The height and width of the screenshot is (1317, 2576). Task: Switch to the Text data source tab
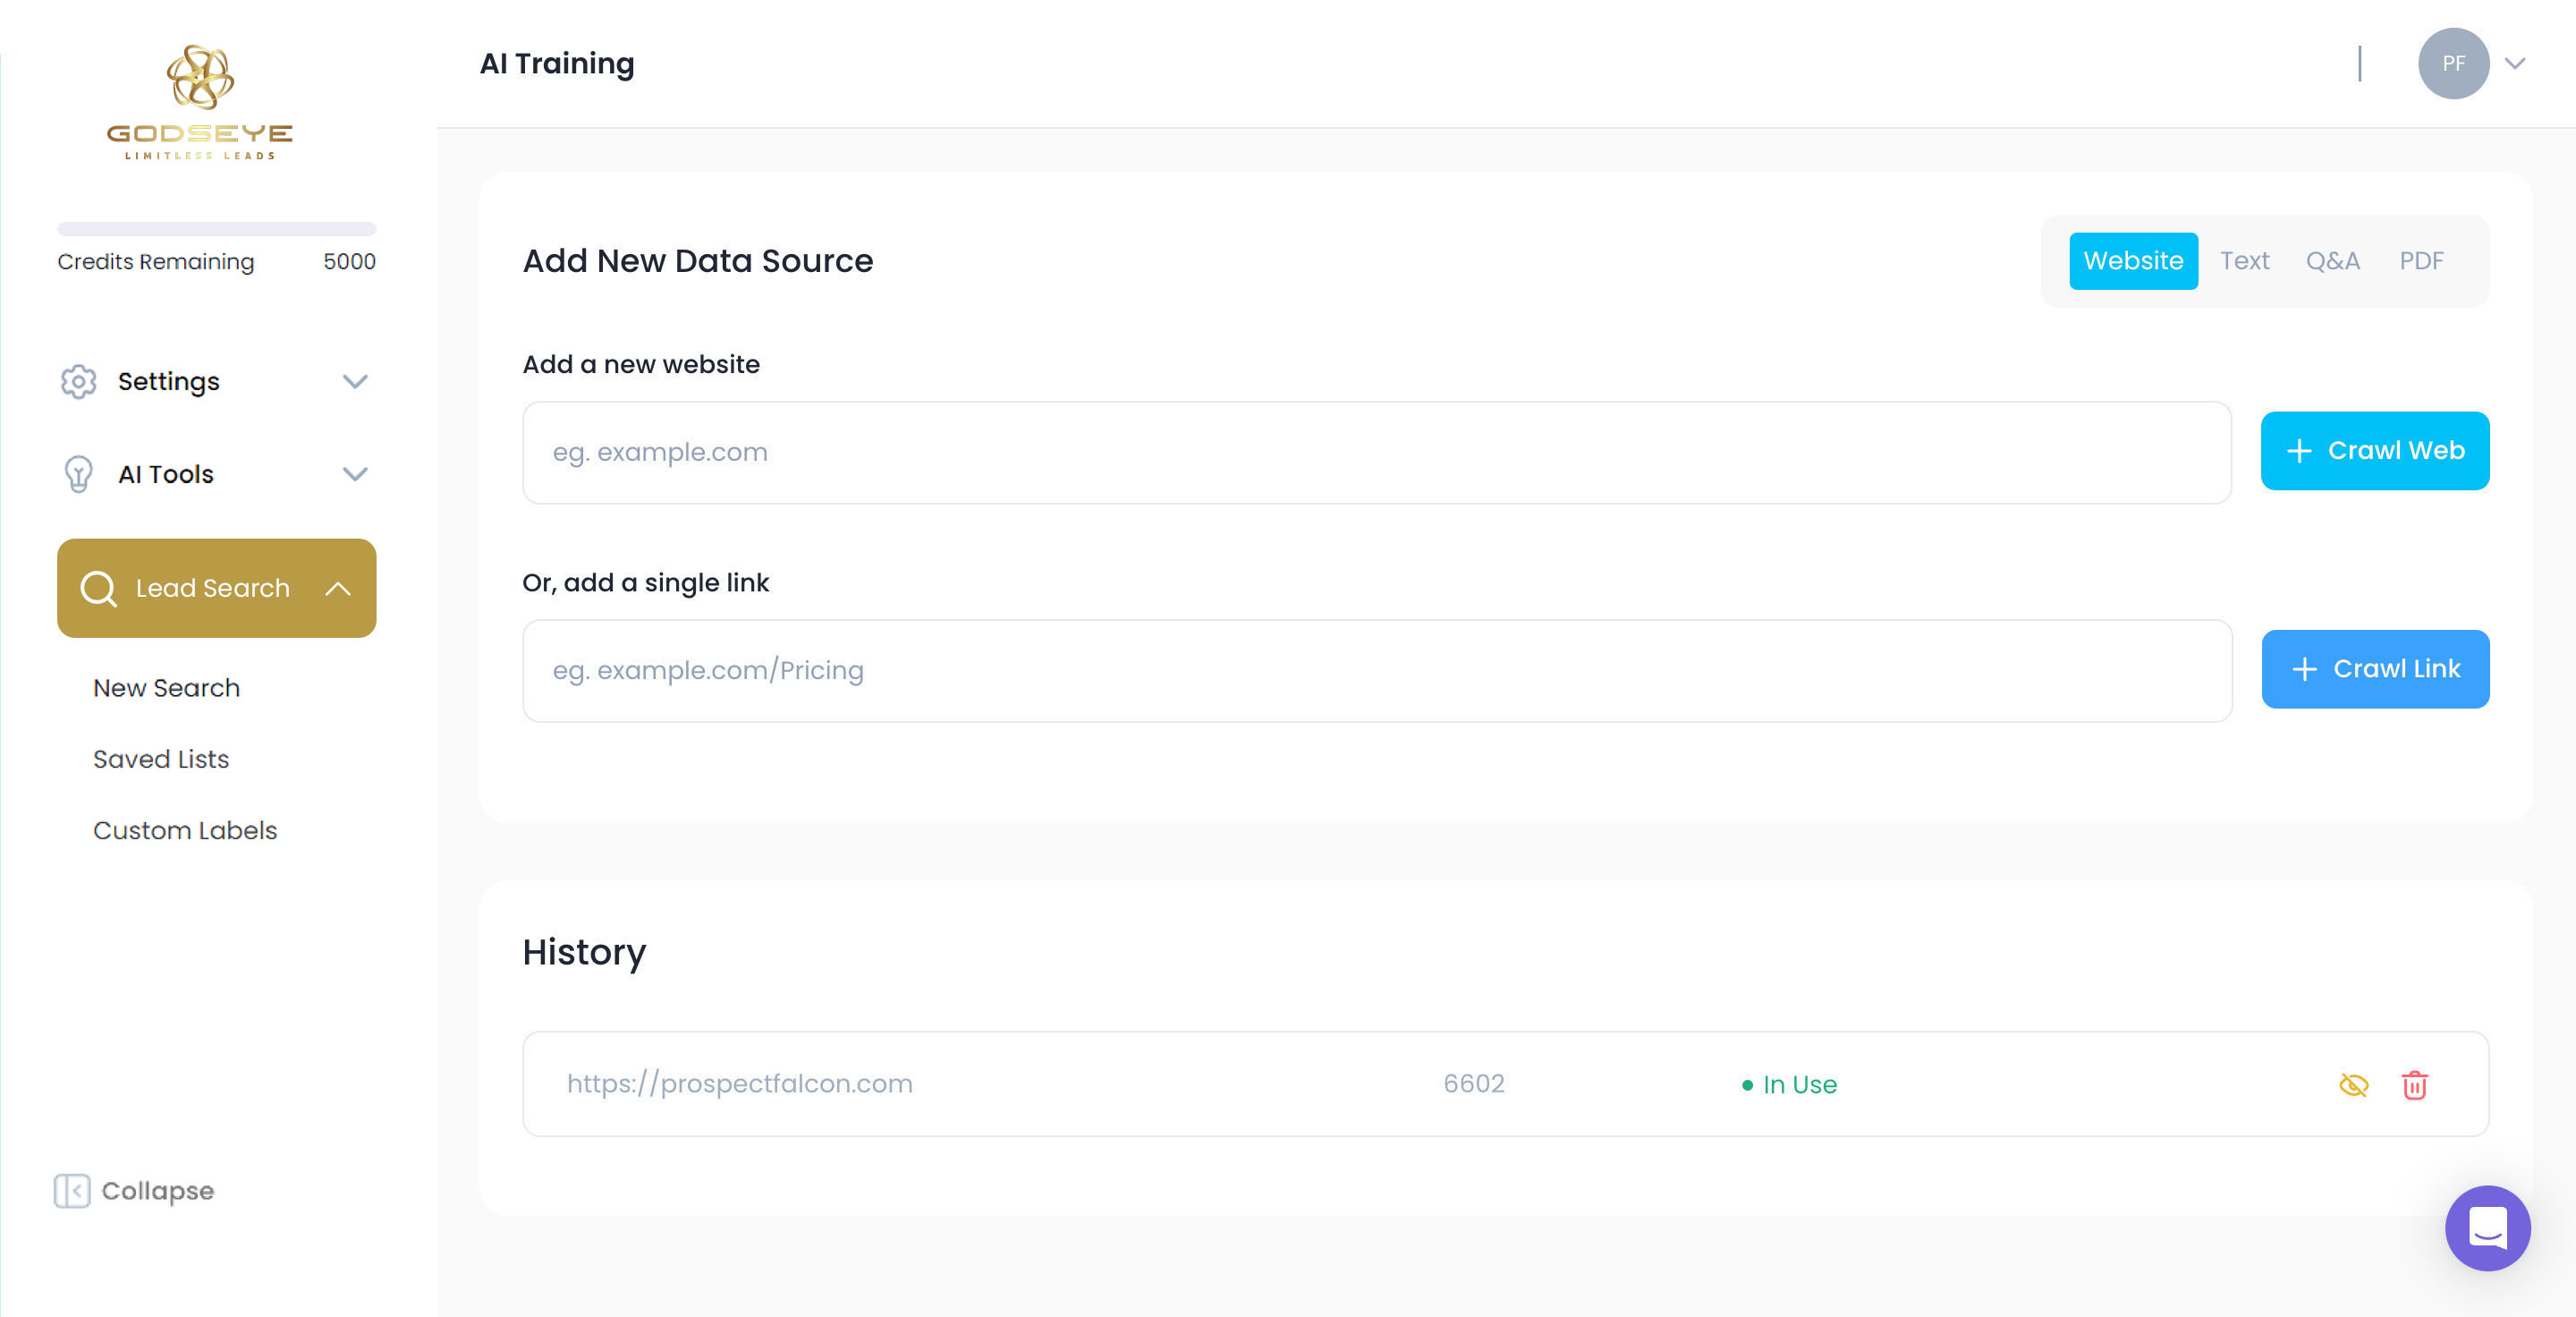pyautogui.click(x=2244, y=261)
